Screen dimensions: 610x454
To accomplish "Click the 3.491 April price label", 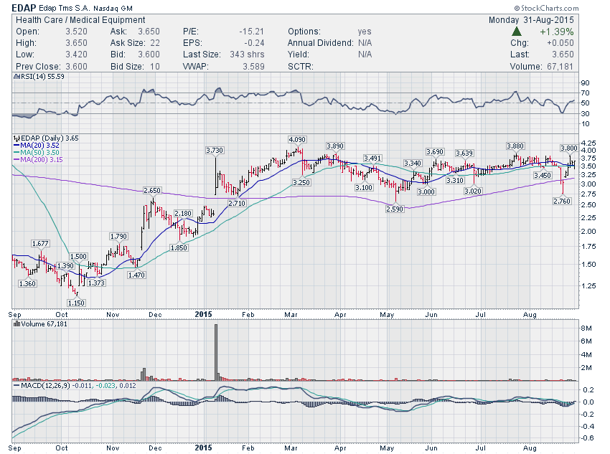I will point(372,159).
